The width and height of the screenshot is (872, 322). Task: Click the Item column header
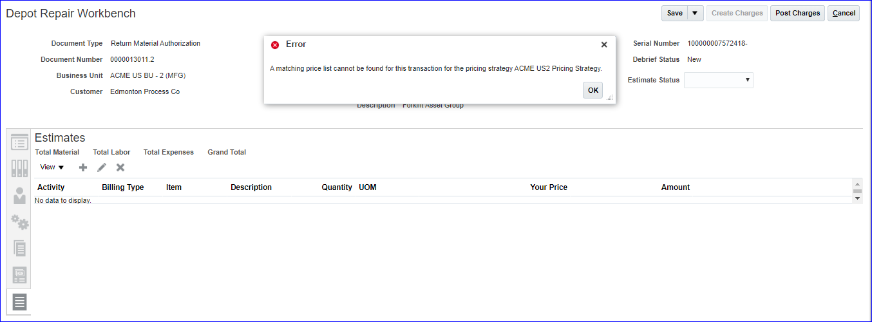click(174, 187)
